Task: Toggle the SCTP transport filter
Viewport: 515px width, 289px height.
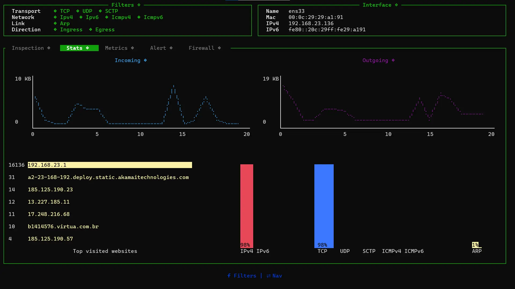Action: [x=111, y=11]
